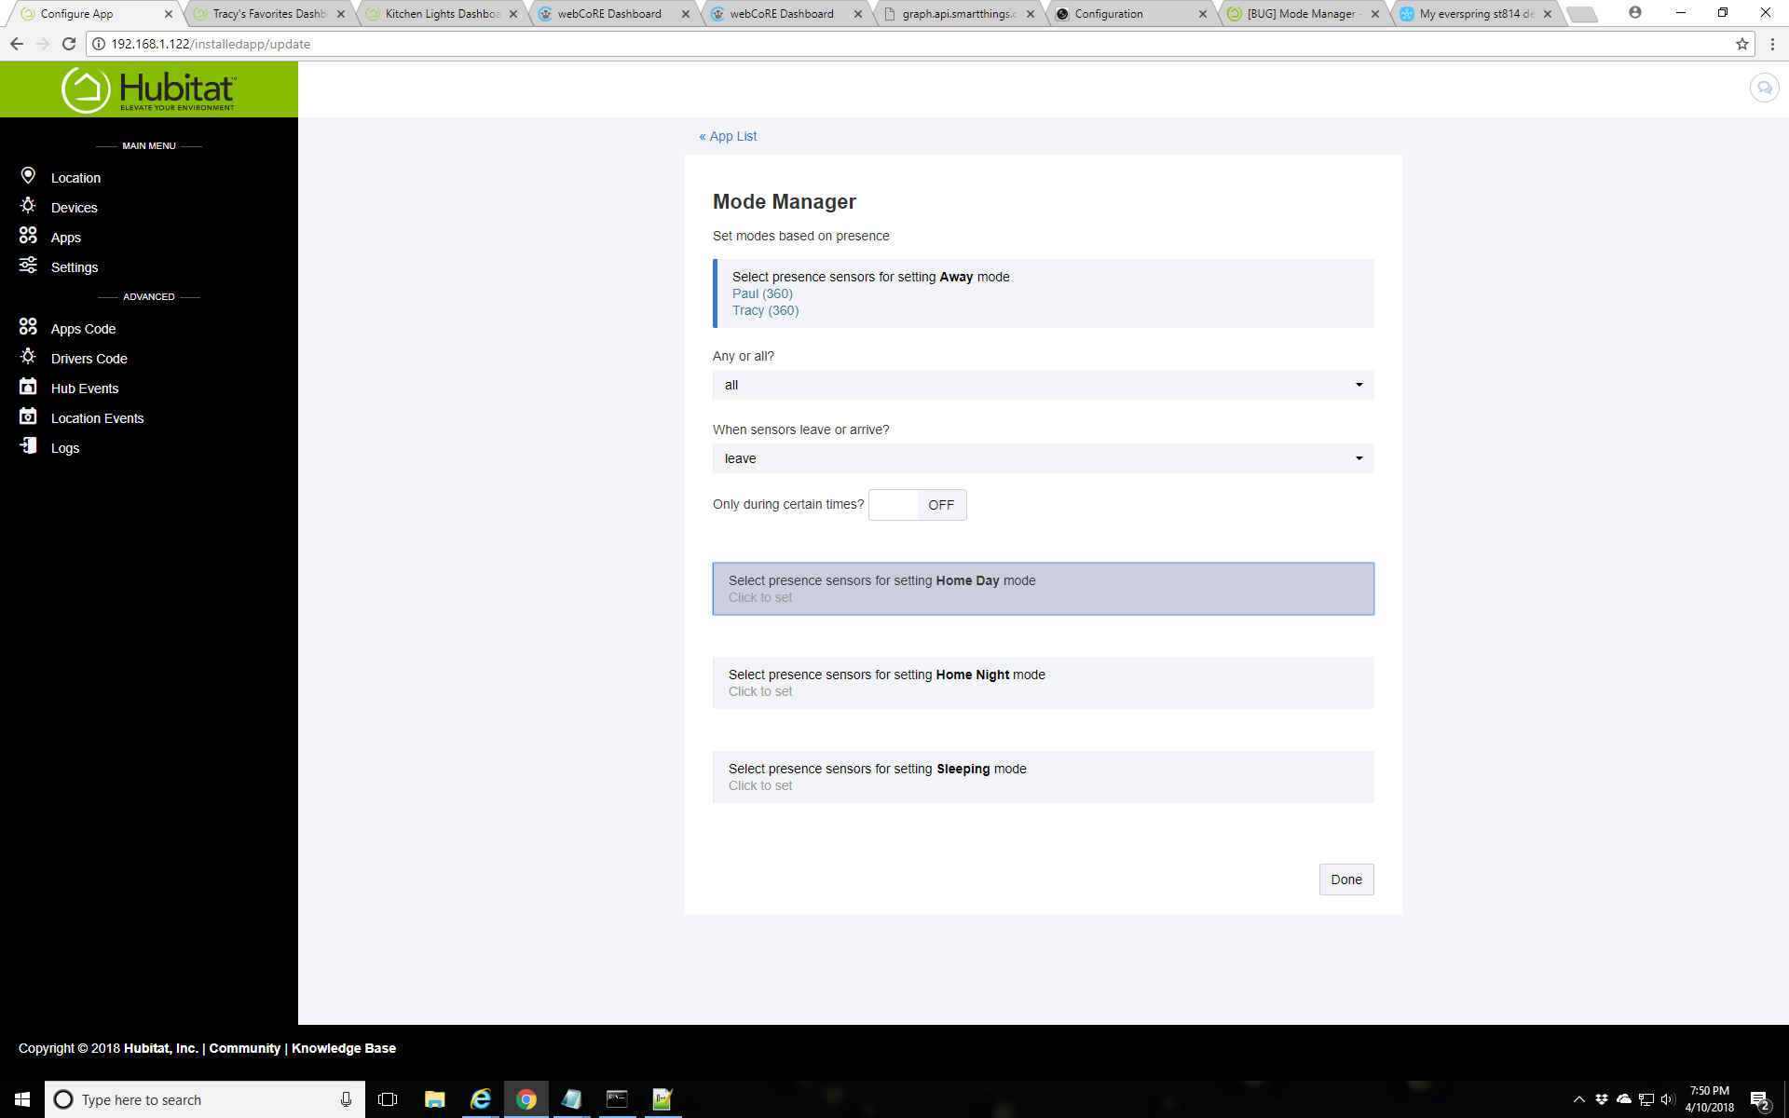Click the Location pin icon
This screenshot has width=1789, height=1118.
28,176
